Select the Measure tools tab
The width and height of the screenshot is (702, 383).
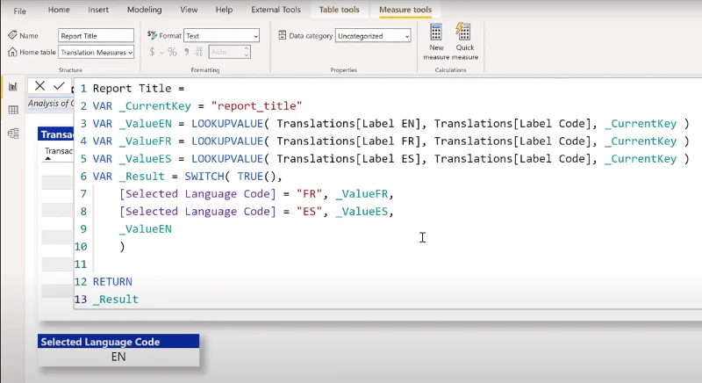click(405, 10)
